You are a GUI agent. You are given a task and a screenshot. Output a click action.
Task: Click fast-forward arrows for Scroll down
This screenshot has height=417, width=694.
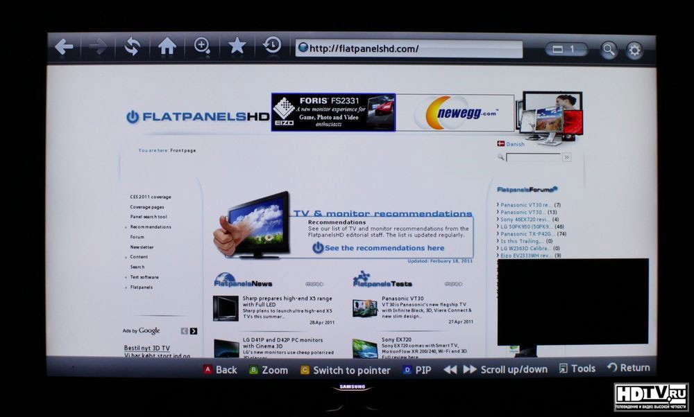pyautogui.click(x=470, y=369)
